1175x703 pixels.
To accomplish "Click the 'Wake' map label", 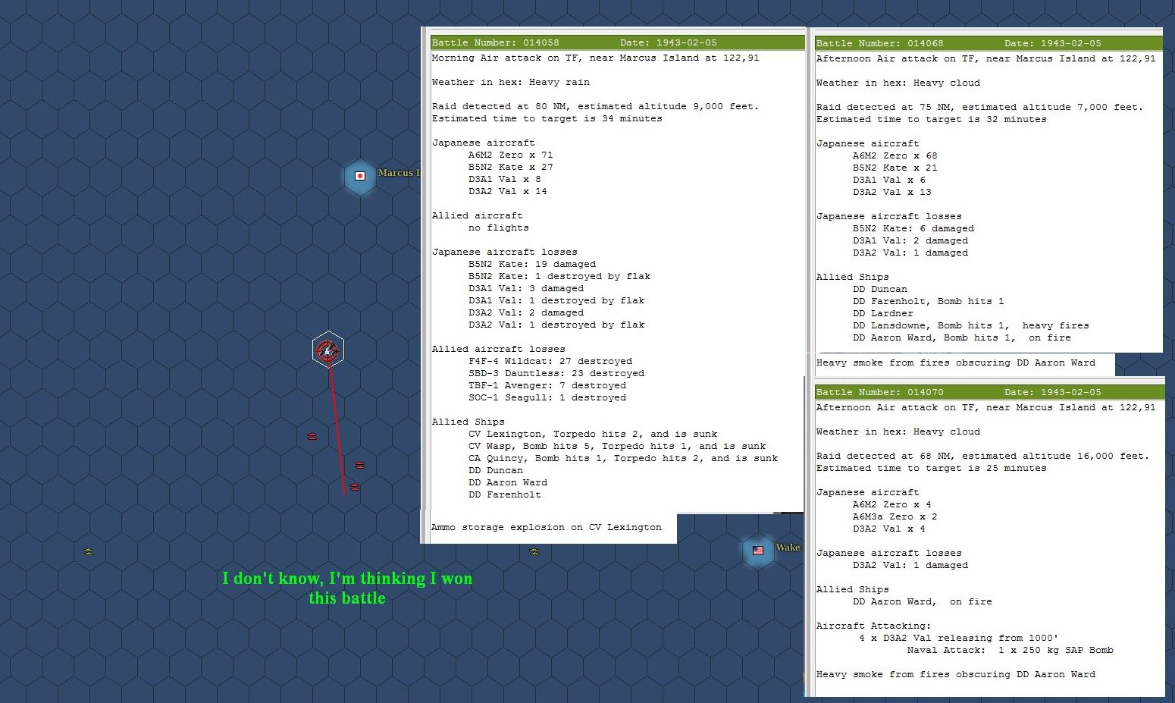I will (788, 548).
